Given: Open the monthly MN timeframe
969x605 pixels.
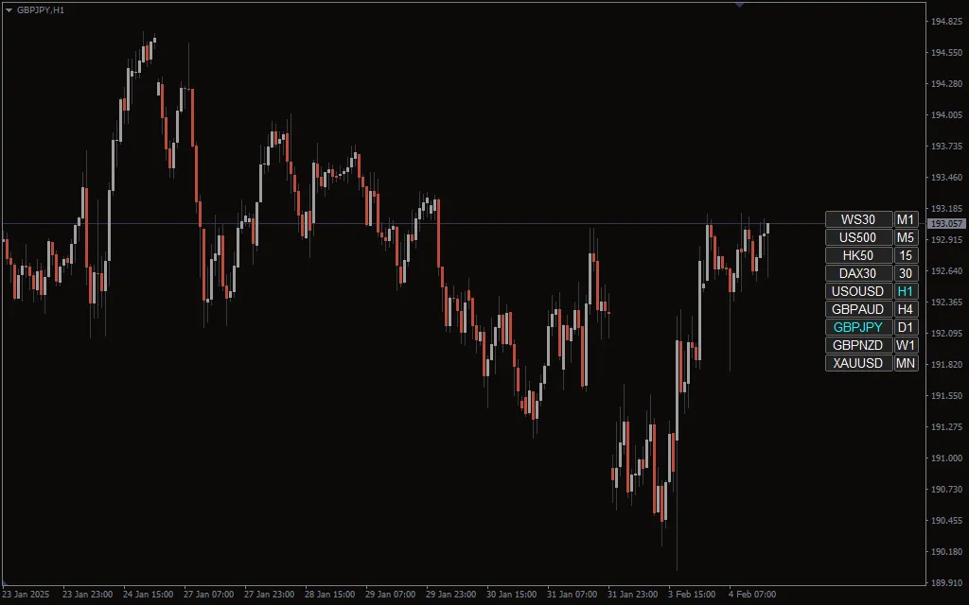Looking at the screenshot, I should click(x=906, y=363).
